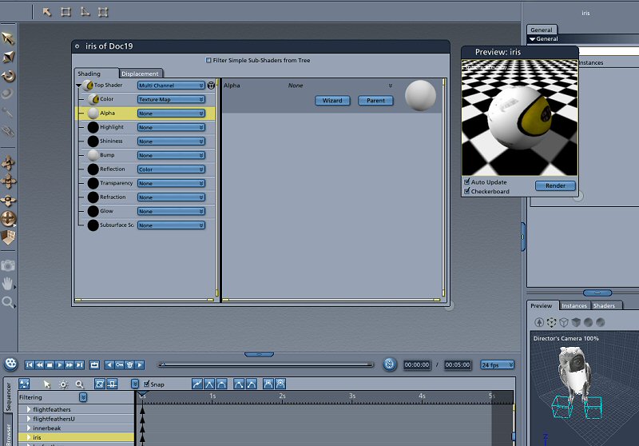Enable Filter Simple Sub-Shaders from Tree
639x446 pixels.
209,60
